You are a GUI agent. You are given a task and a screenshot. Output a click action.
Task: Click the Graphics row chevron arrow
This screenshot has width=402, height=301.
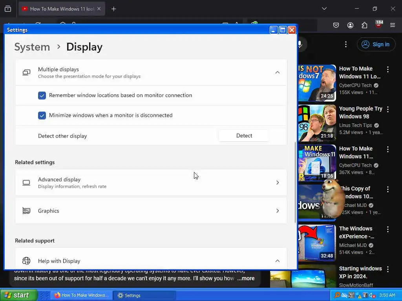pyautogui.click(x=278, y=210)
